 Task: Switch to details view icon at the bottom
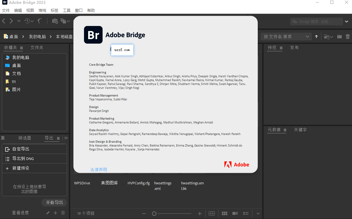(235, 213)
